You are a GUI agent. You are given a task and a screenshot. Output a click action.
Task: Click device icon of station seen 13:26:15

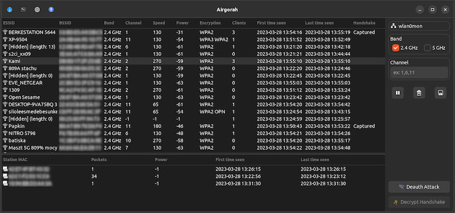pyautogui.click(x=5, y=169)
